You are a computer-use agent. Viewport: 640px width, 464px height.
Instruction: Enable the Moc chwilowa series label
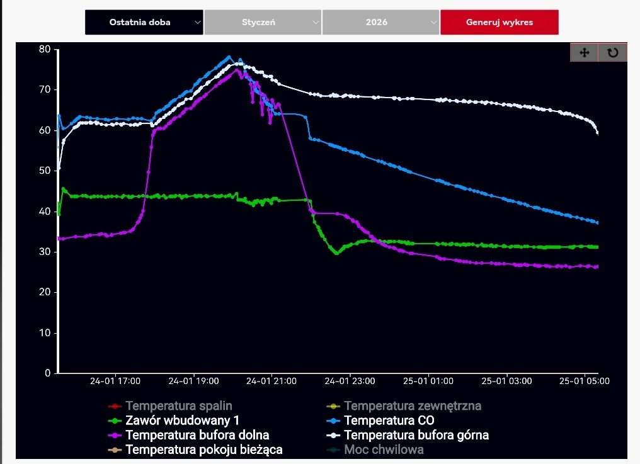384,450
